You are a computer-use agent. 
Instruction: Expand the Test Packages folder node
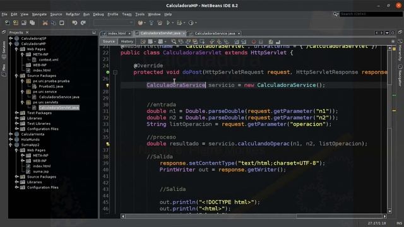(x=16, y=113)
